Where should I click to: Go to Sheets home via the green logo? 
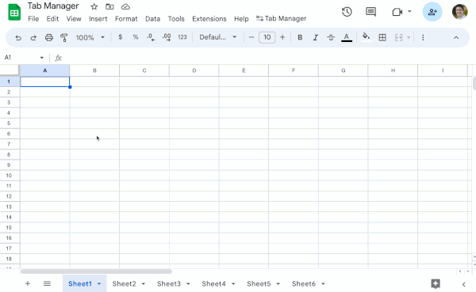pyautogui.click(x=14, y=13)
